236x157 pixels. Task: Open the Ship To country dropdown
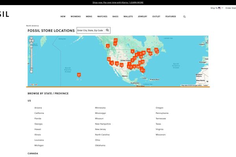point(217,8)
